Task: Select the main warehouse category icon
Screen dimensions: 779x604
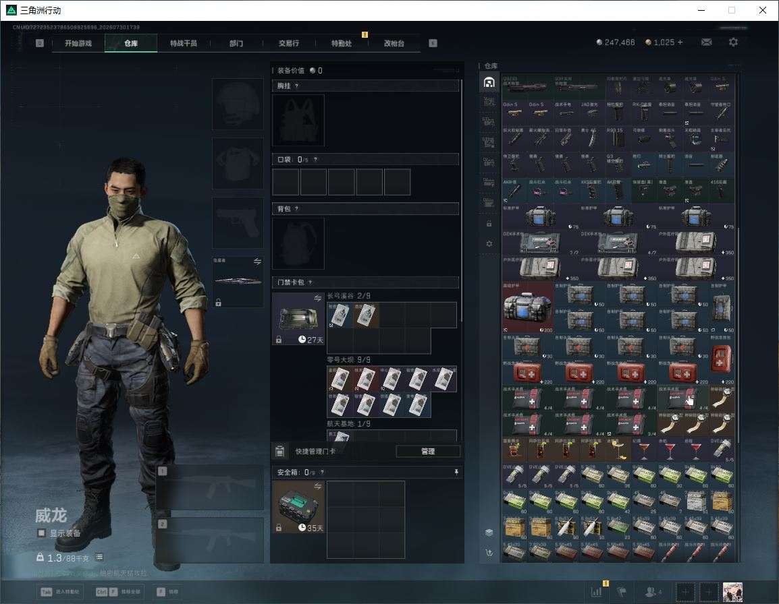Action: [x=489, y=82]
